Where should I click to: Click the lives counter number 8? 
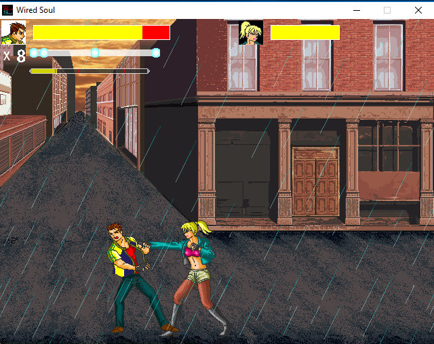[20, 56]
